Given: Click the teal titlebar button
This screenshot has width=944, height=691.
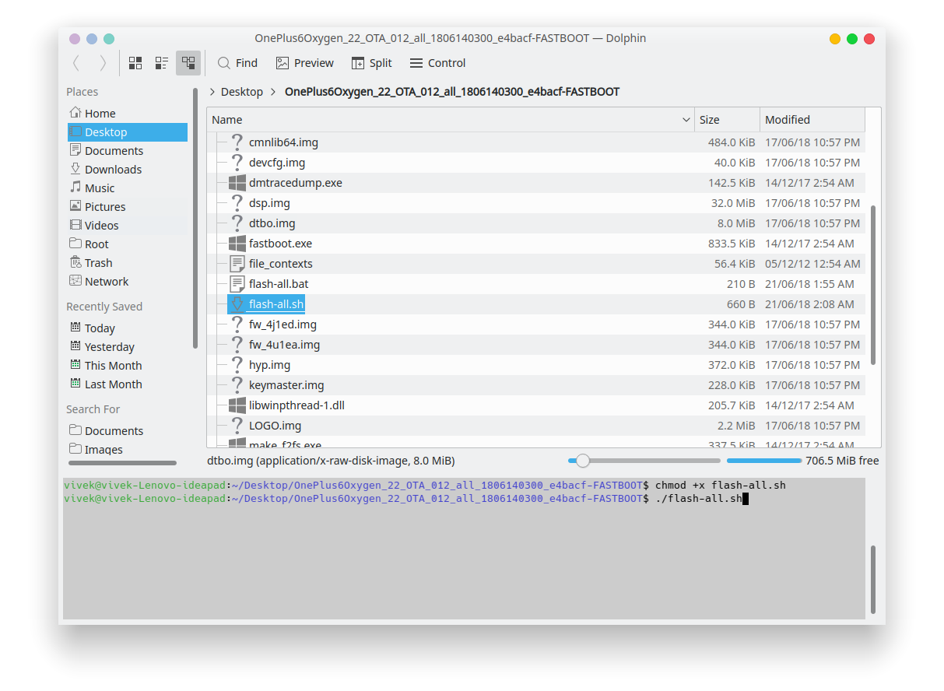Looking at the screenshot, I should pos(109,39).
